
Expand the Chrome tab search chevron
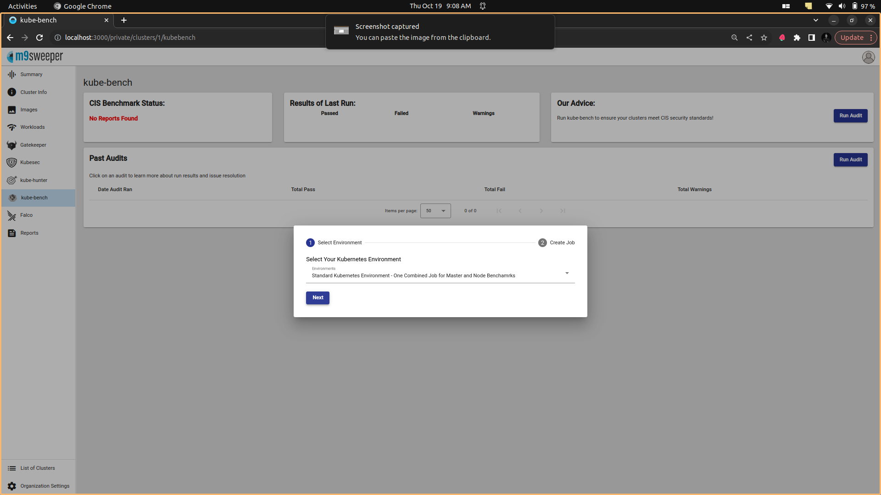tap(815, 20)
